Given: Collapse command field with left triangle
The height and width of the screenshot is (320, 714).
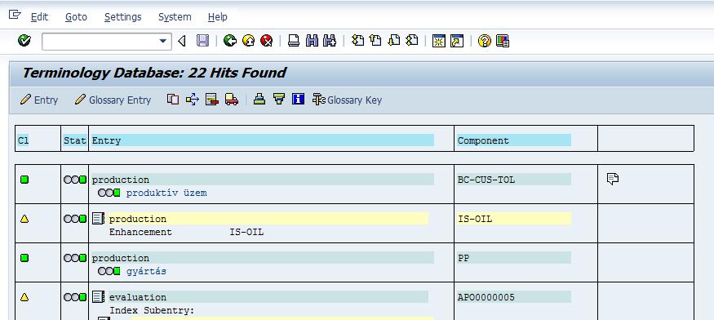Looking at the screenshot, I should point(182,41).
